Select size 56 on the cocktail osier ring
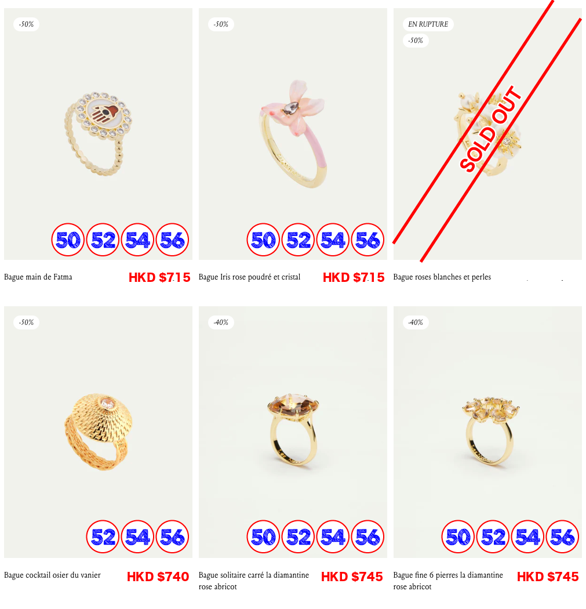 click(172, 536)
